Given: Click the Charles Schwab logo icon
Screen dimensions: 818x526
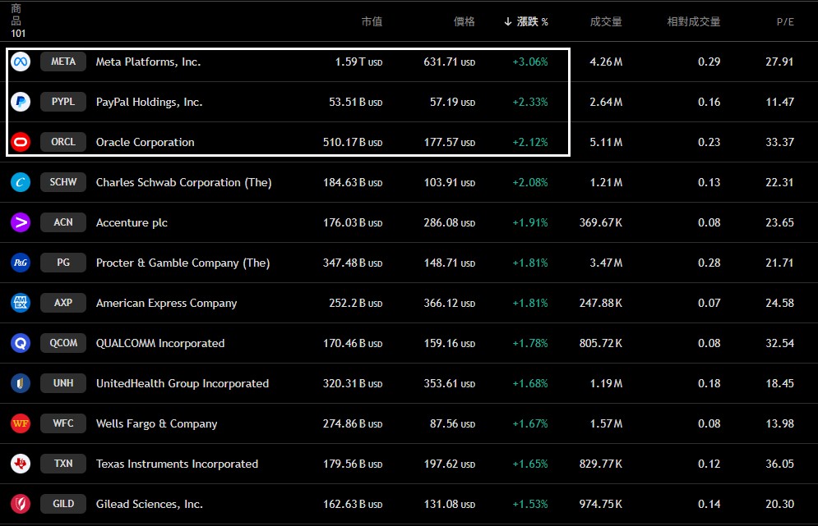Looking at the screenshot, I should point(21,182).
